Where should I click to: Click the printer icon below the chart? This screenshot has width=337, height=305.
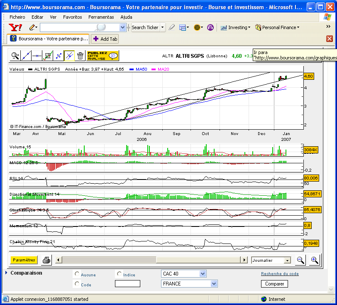pyautogui.click(x=46, y=260)
